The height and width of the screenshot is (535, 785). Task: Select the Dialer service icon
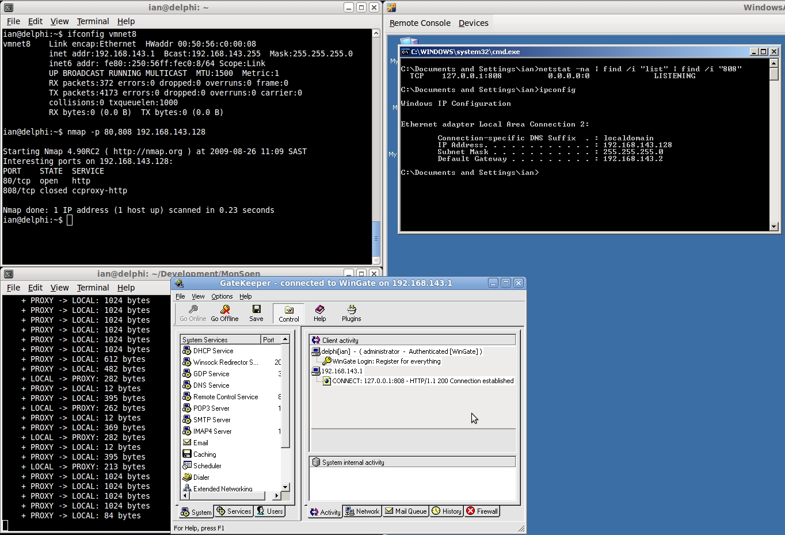tap(187, 477)
